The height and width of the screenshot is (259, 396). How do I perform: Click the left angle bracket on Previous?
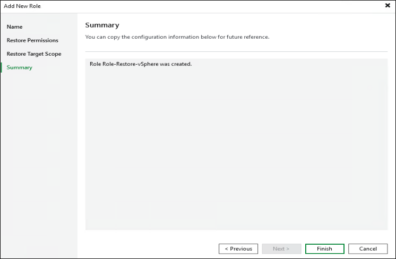[x=226, y=249]
